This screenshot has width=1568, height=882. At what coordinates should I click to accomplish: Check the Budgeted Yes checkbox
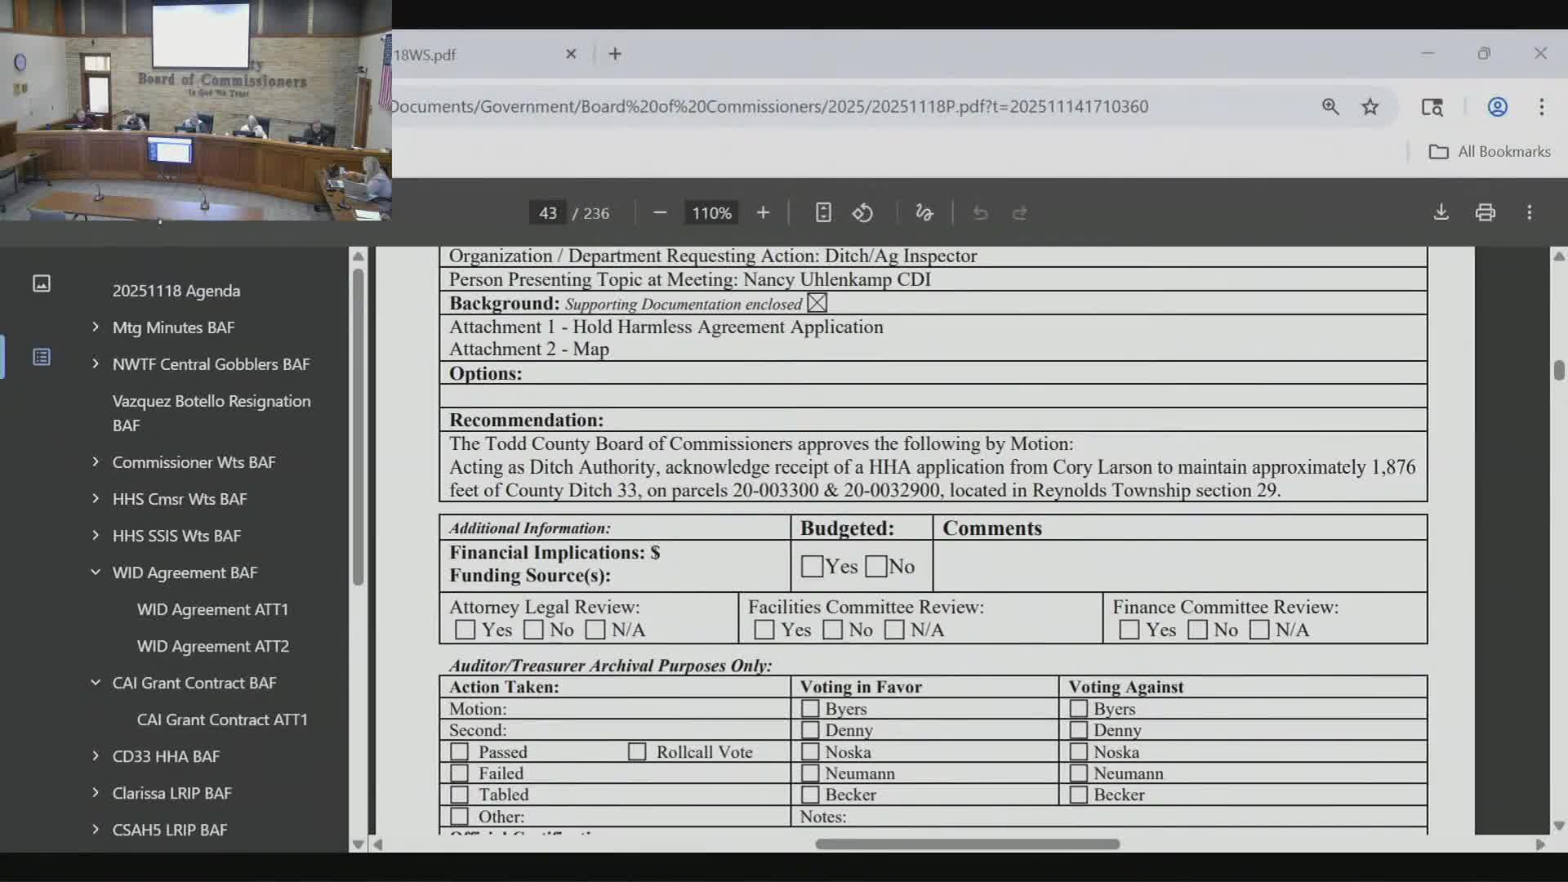(x=811, y=566)
